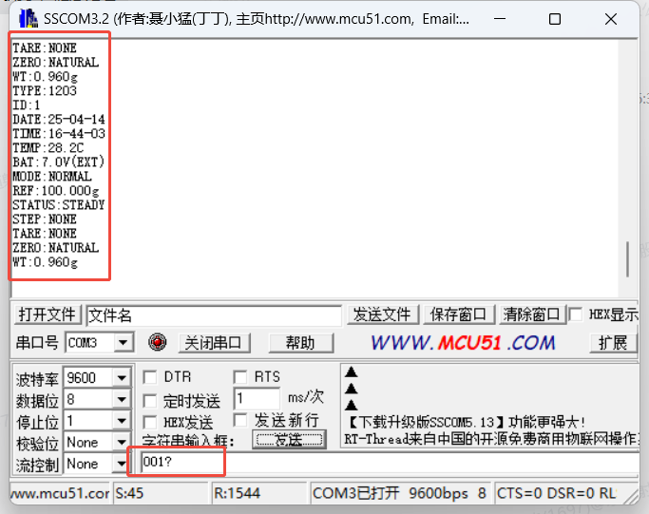This screenshot has height=514, width=649.
Task: Click the TYPE:1203 line in output
Action: click(45, 90)
